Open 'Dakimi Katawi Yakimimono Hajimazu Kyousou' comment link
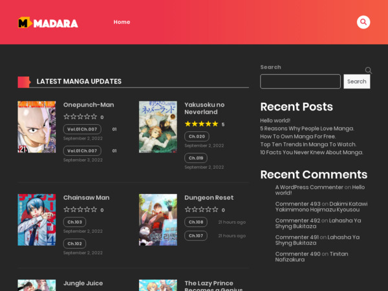The width and height of the screenshot is (388, 291). [x=321, y=207]
